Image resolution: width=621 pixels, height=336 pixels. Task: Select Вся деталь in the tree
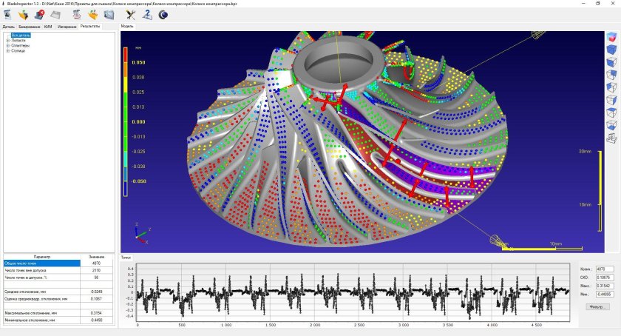[x=20, y=35]
